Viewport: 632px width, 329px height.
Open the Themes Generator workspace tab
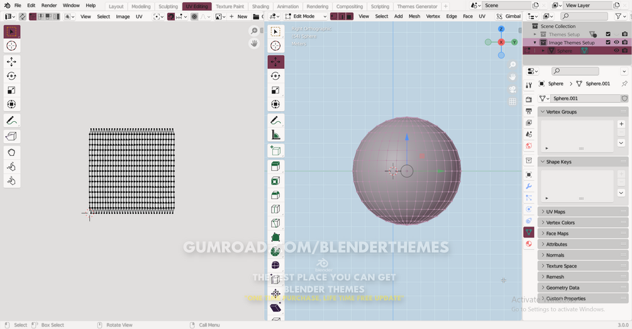click(417, 6)
